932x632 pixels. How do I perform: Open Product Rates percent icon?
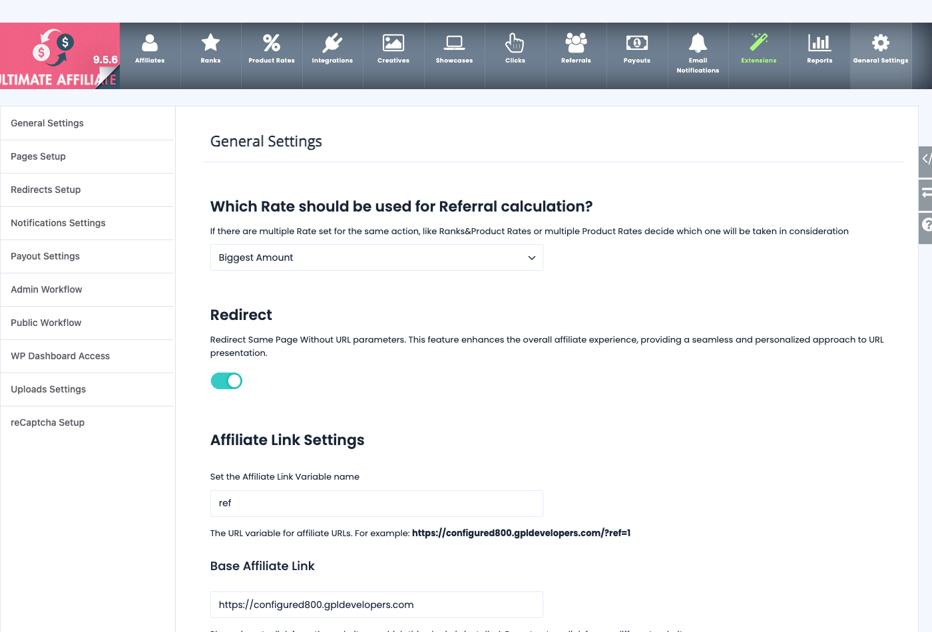tap(272, 43)
